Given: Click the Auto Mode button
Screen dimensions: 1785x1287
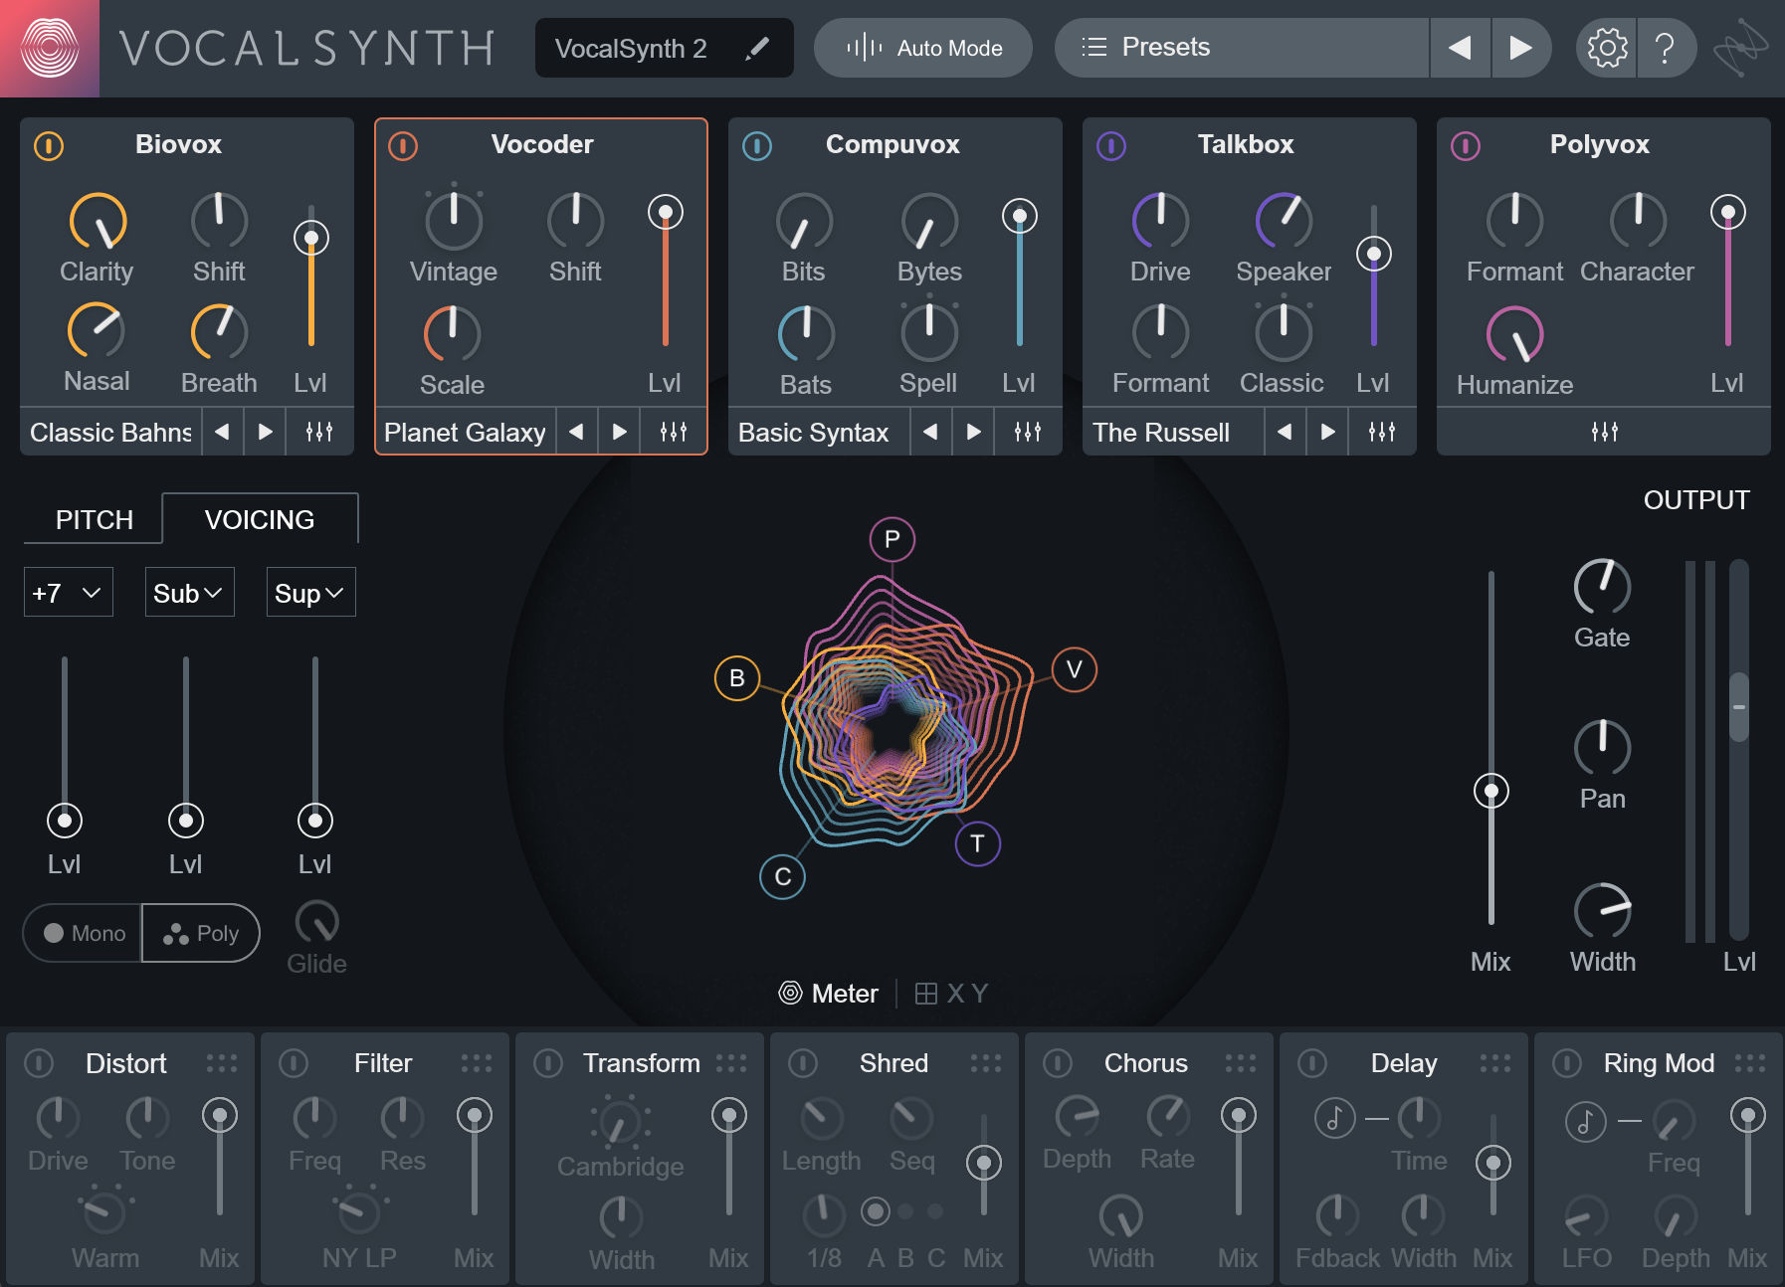Looking at the screenshot, I should [x=923, y=48].
